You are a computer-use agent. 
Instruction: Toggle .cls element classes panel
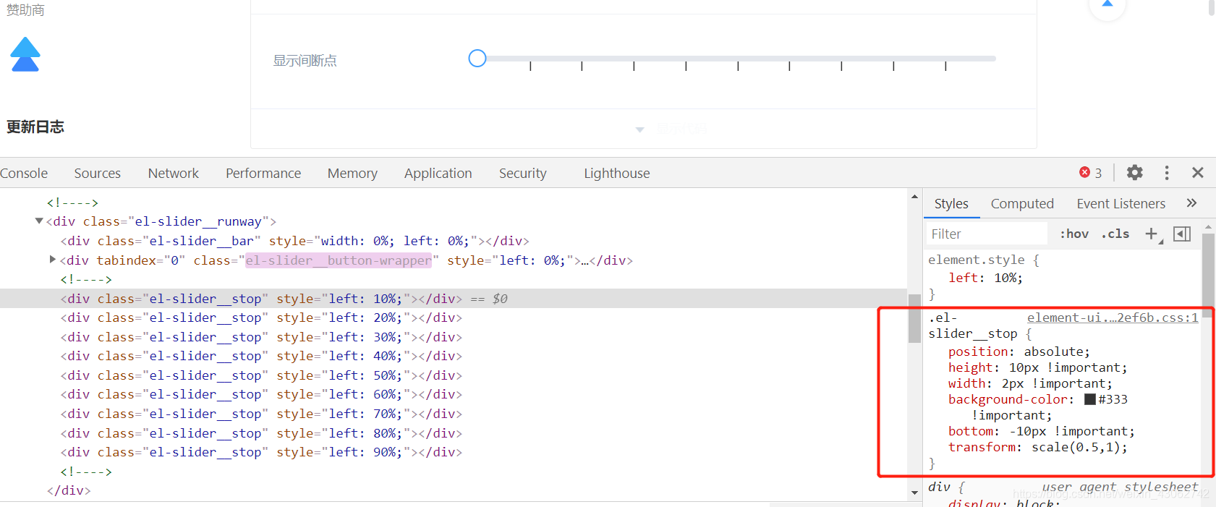(1115, 234)
